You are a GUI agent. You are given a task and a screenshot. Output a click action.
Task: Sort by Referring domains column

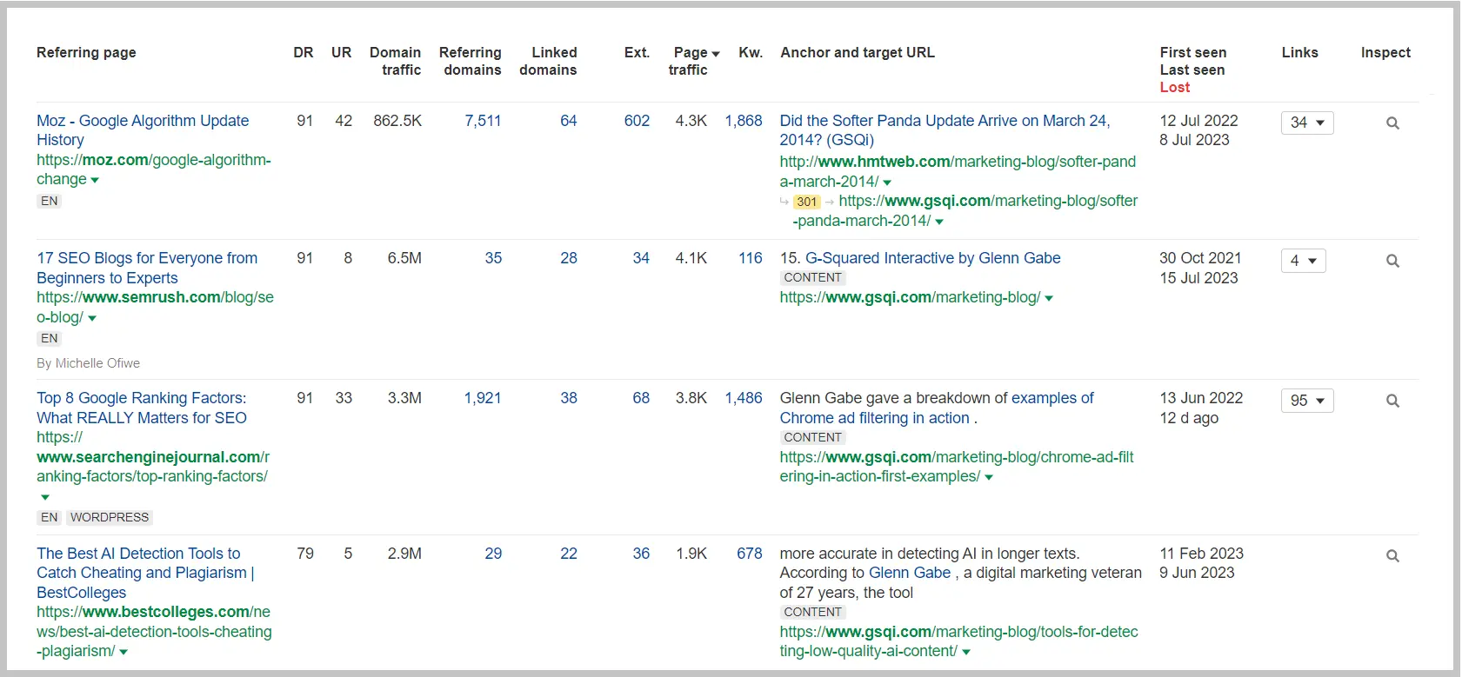(471, 61)
